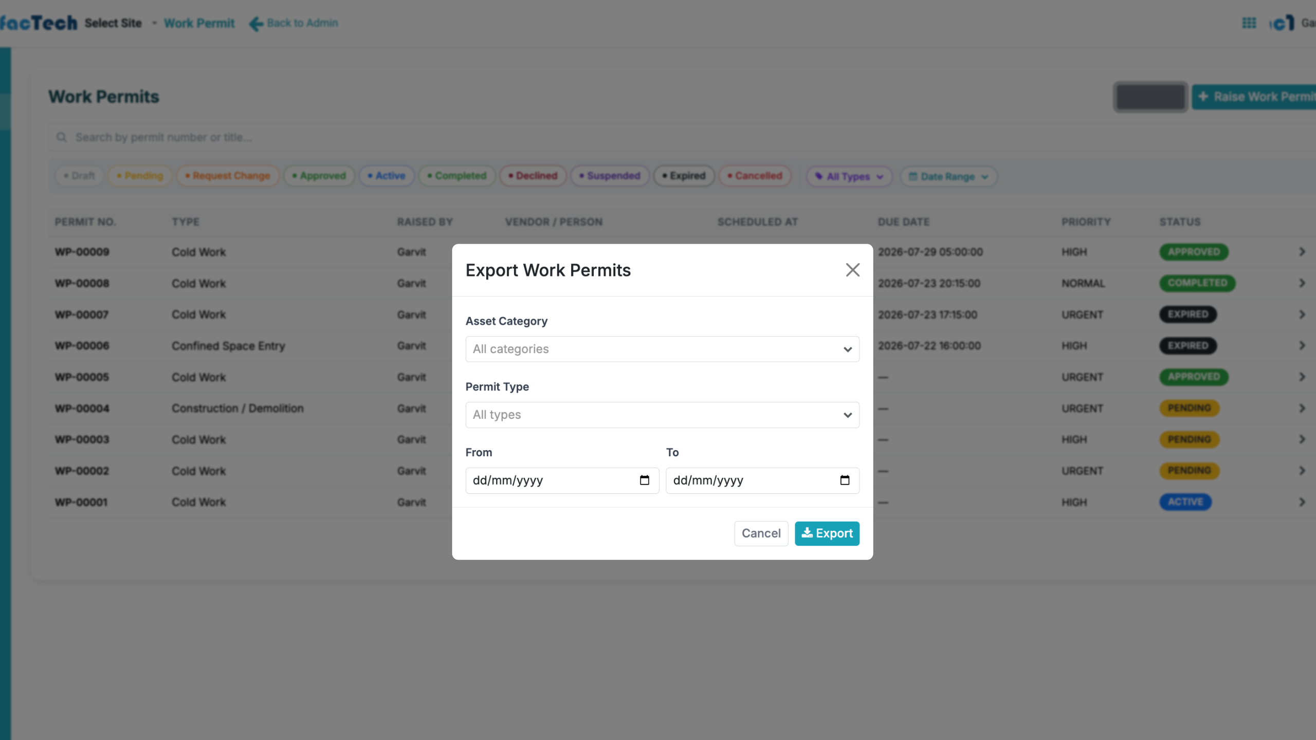
Task: Open the From date calendar picker icon
Action: (644, 480)
